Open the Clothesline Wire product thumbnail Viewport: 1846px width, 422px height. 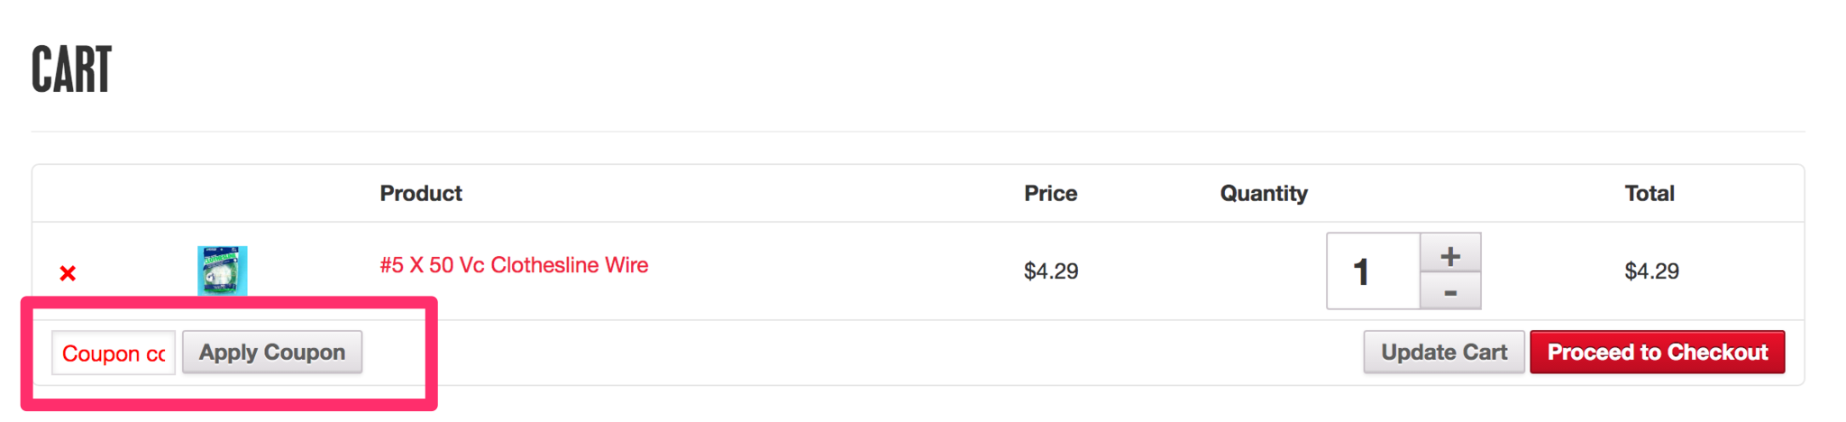[223, 271]
